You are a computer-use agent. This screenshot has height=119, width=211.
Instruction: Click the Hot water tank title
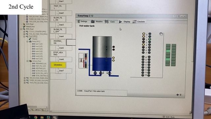tap(87, 26)
